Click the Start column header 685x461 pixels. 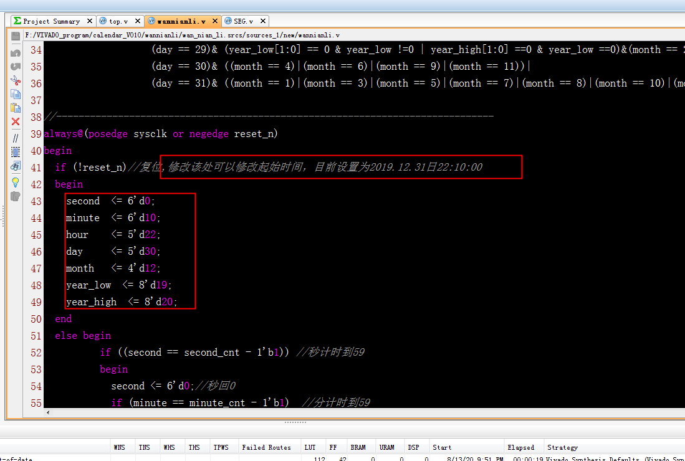(442, 447)
